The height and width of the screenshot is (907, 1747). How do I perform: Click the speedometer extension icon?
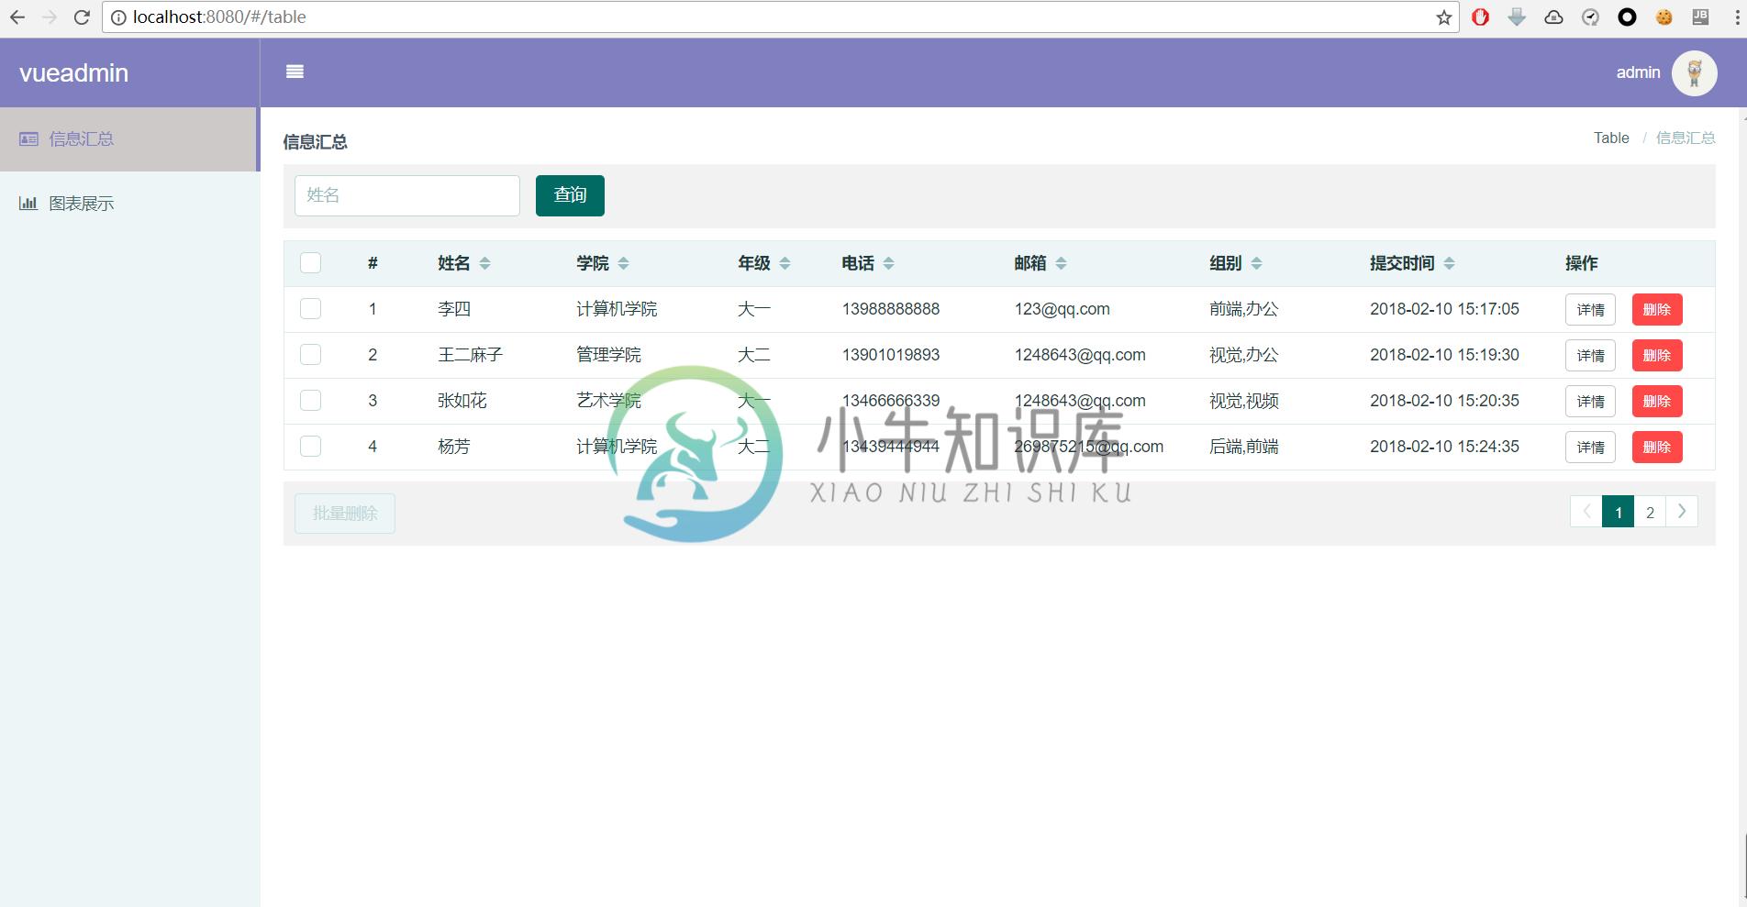[x=1590, y=17]
